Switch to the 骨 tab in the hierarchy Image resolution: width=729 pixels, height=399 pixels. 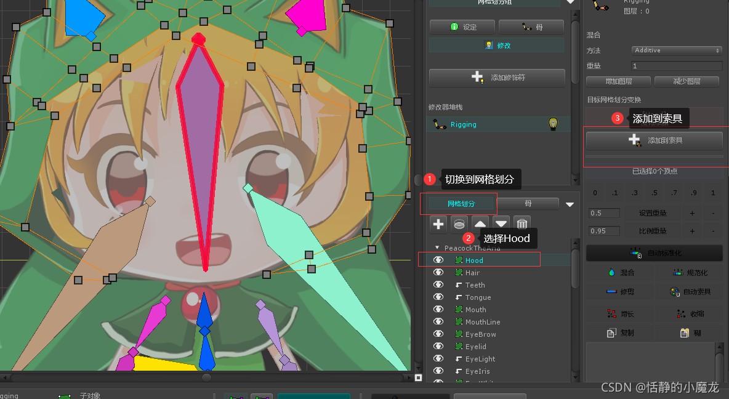click(528, 203)
